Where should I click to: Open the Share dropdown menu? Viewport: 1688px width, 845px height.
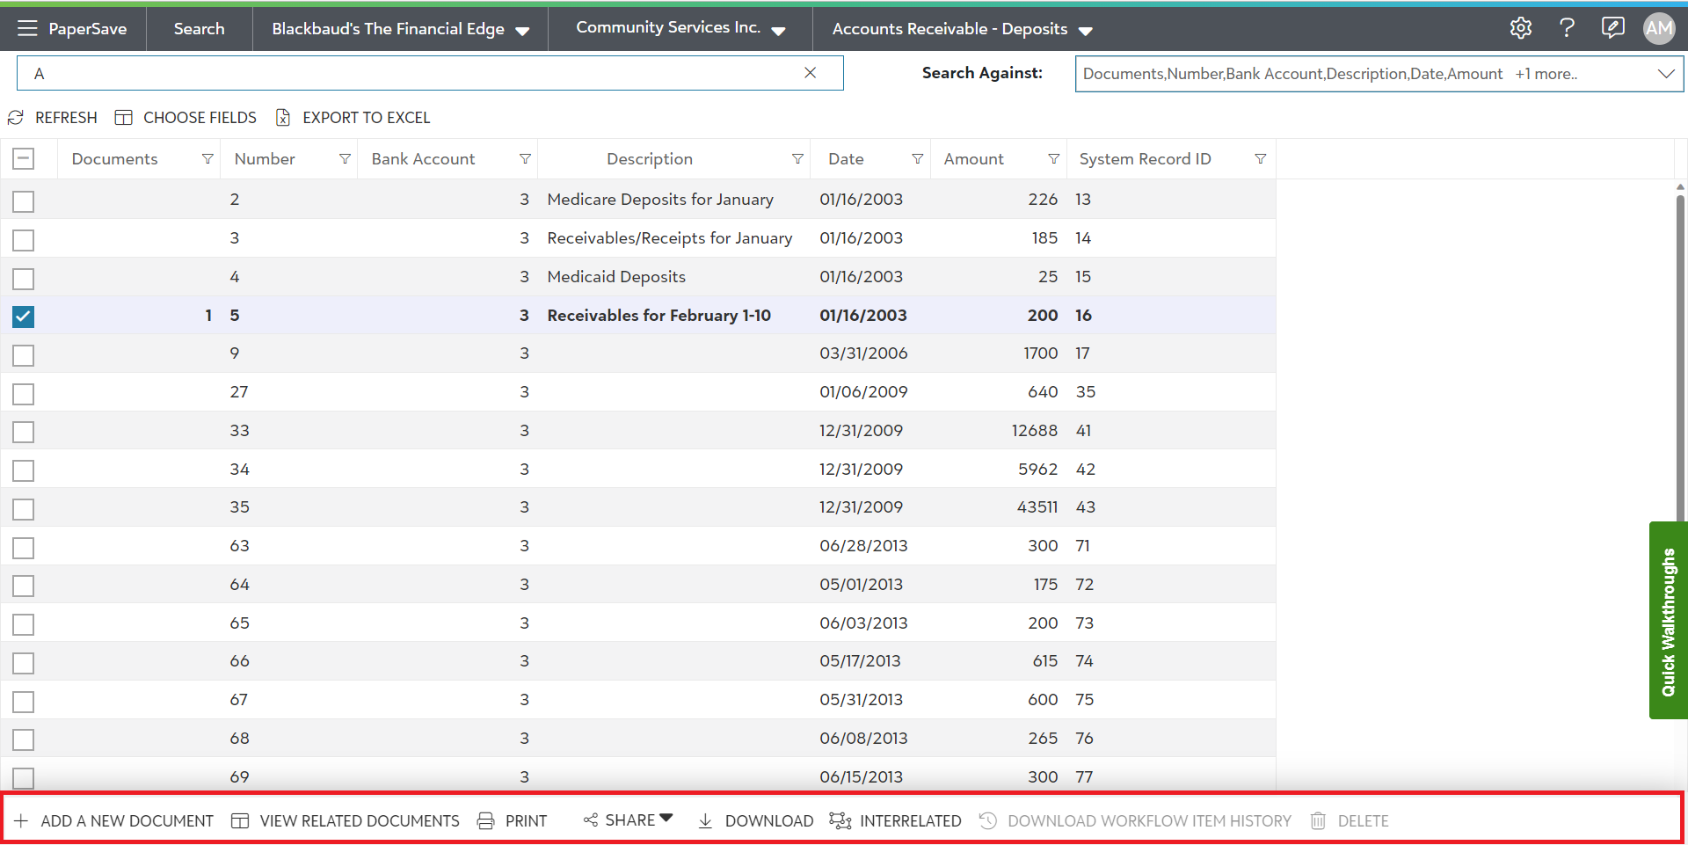coord(628,820)
